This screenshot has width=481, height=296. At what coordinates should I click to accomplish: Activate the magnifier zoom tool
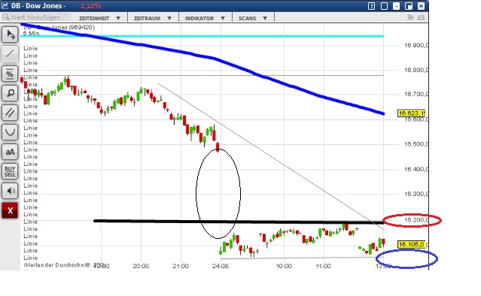pyautogui.click(x=10, y=93)
